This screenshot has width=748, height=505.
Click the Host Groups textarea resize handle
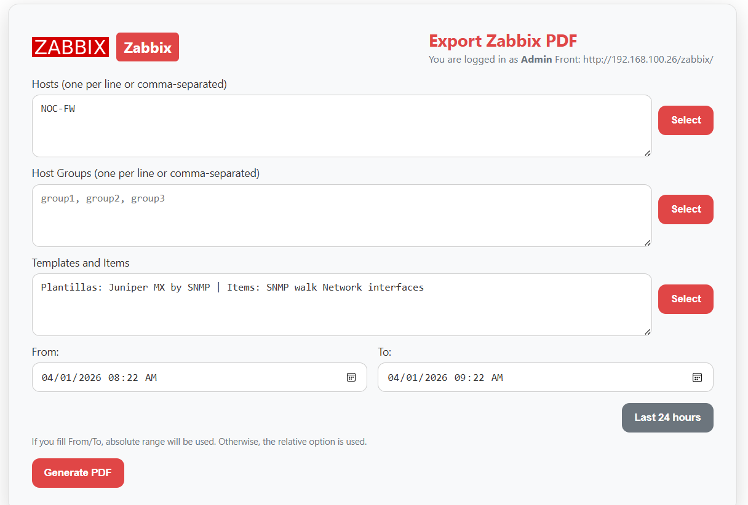[648, 243]
